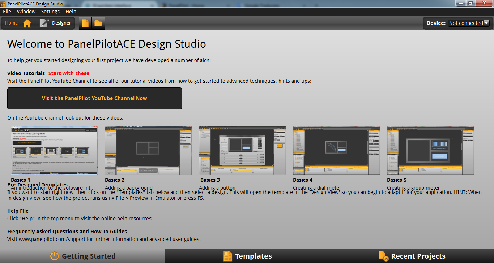The width and height of the screenshot is (494, 263).
Task: Click the 'Basics 4' caption text
Action: tap(303, 180)
